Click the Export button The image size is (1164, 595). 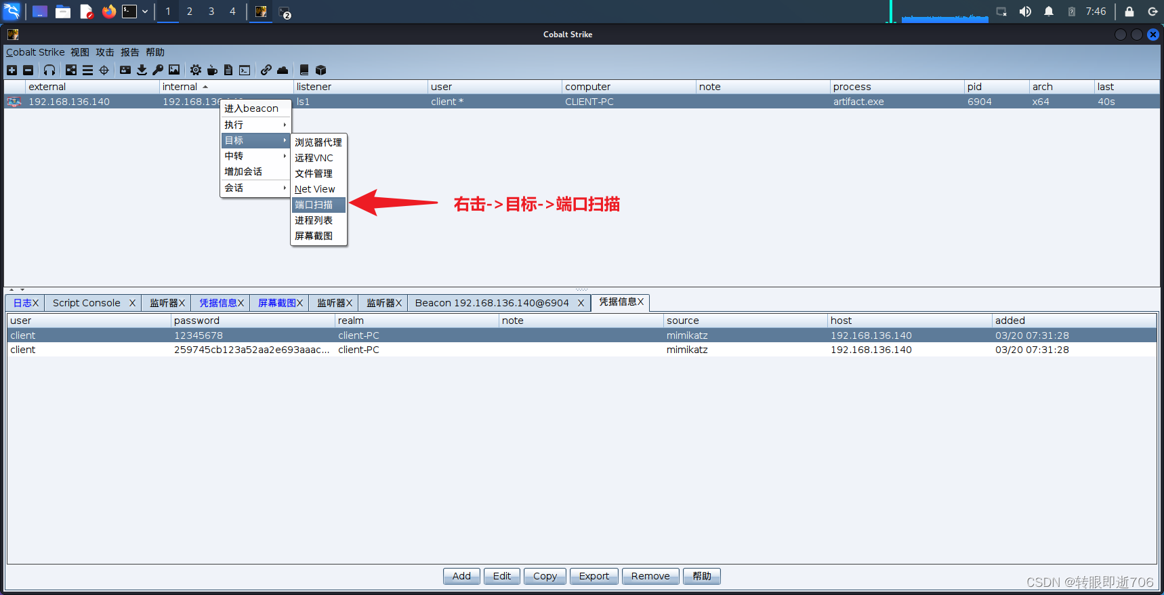click(x=594, y=576)
